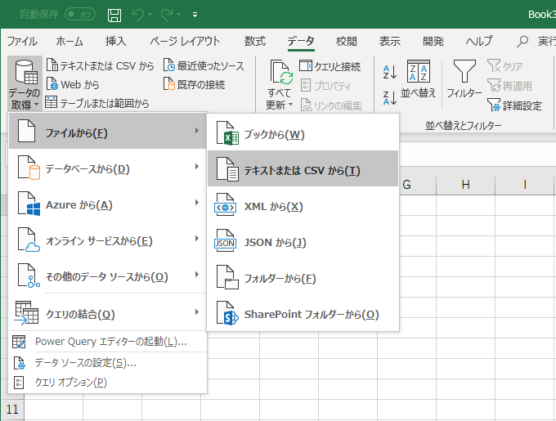Open データ ソースの設定(S) menu item
The height and width of the screenshot is (421, 556).
click(107, 362)
